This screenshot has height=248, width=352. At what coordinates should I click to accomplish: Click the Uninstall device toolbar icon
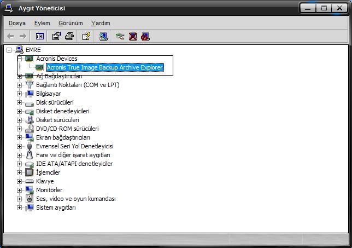133,36
